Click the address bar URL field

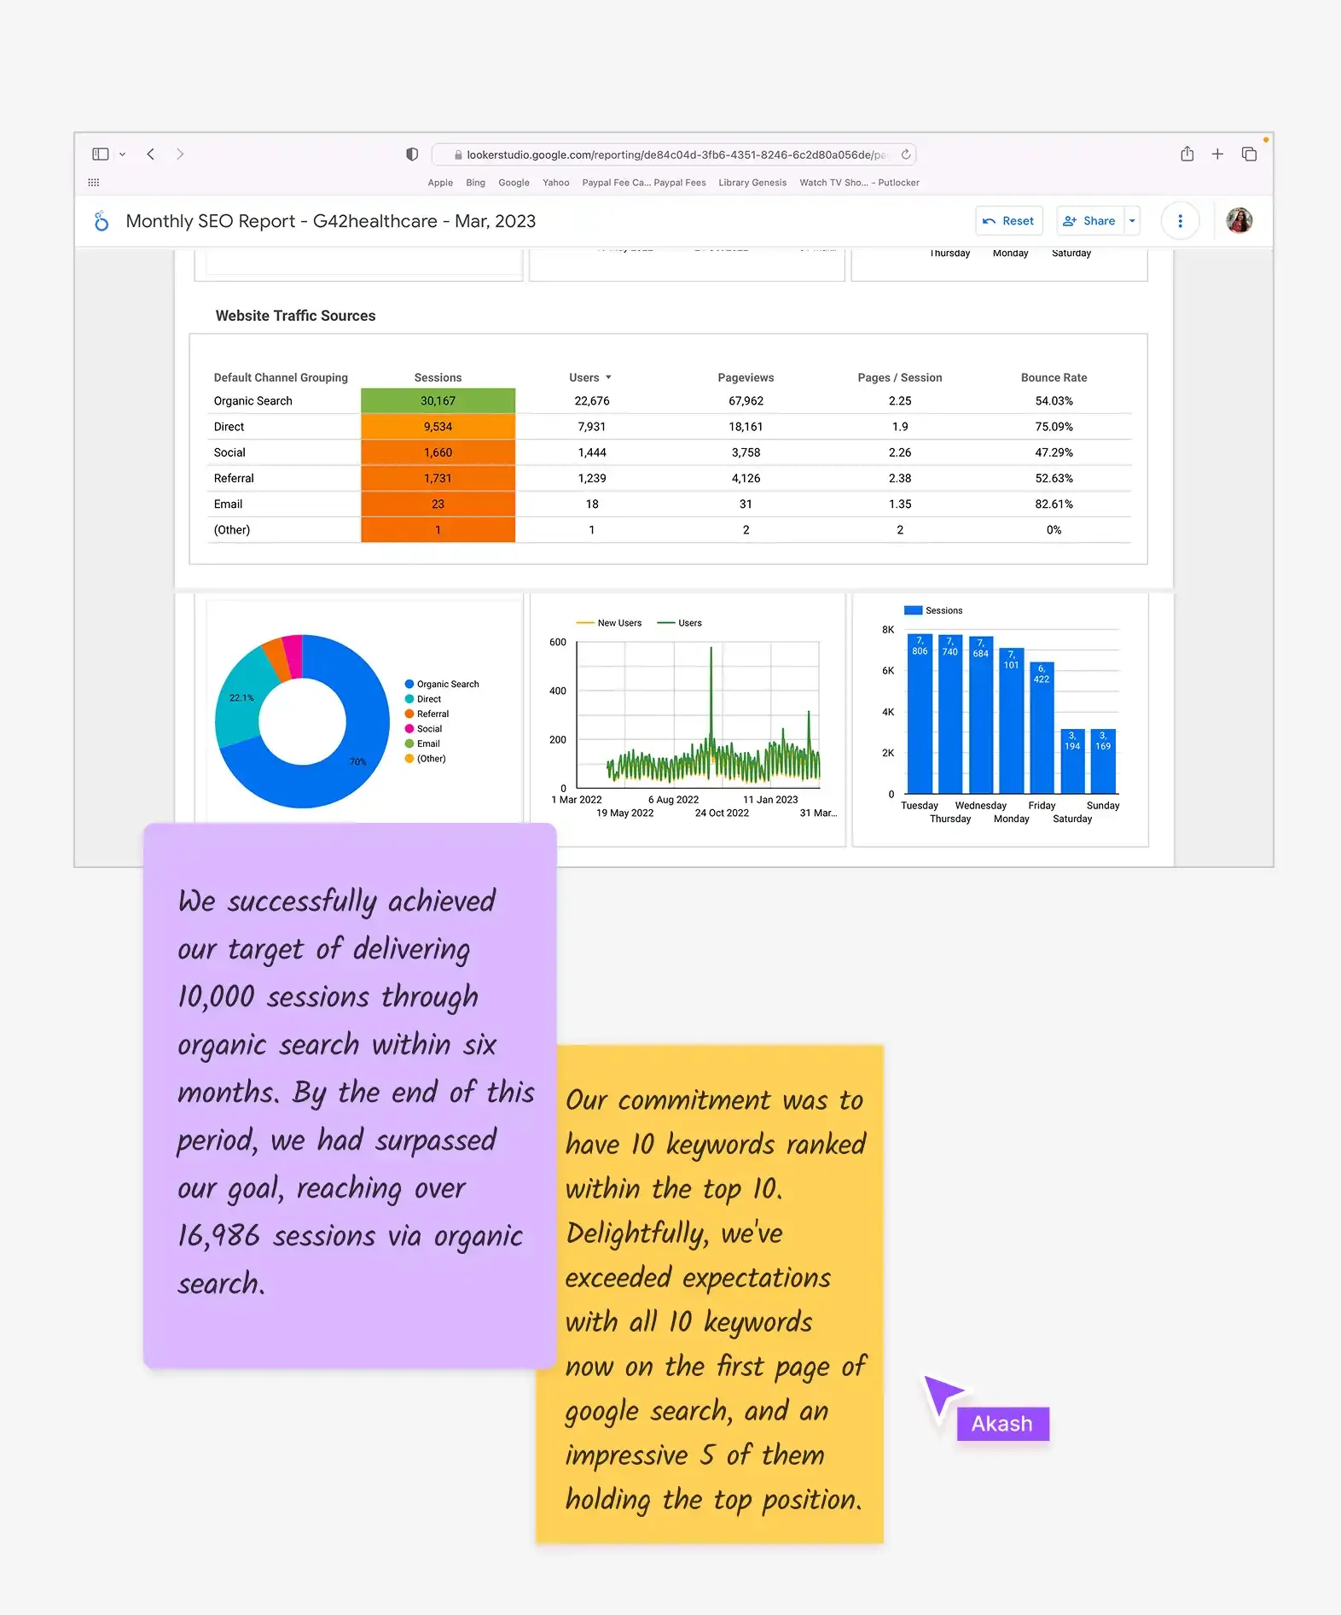tap(674, 155)
